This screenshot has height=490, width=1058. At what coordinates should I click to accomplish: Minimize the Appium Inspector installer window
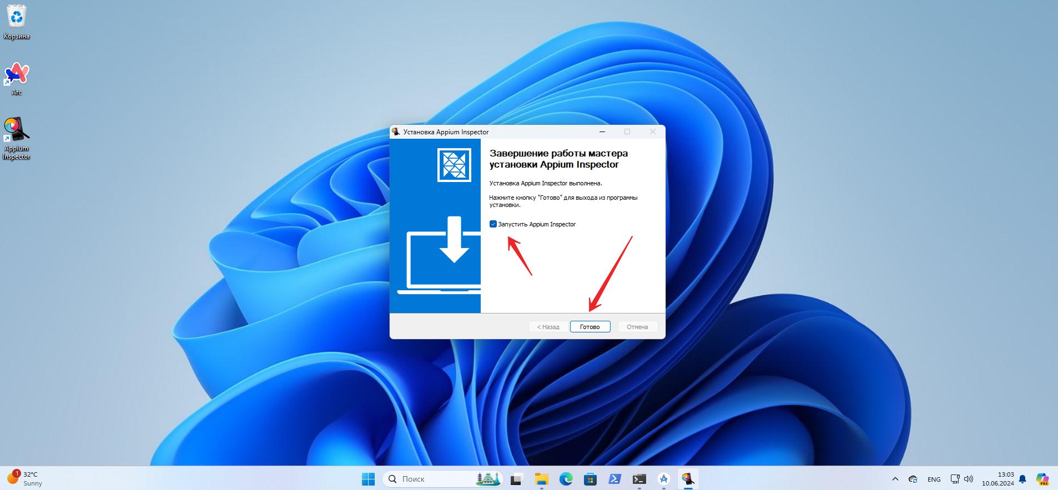tap(603, 132)
